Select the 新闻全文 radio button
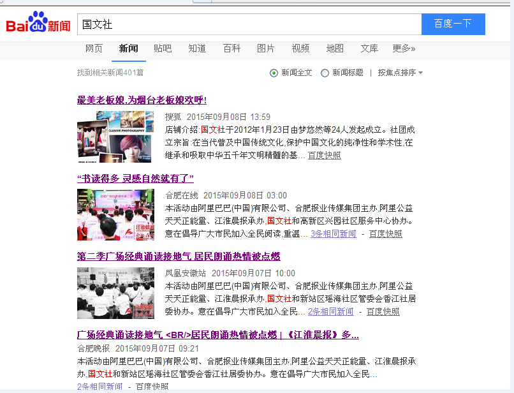514x393 pixels. click(x=274, y=73)
